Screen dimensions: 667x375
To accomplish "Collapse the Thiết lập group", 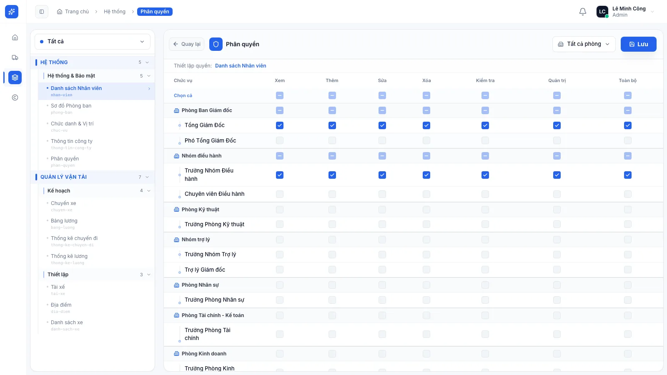I will click(97, 275).
